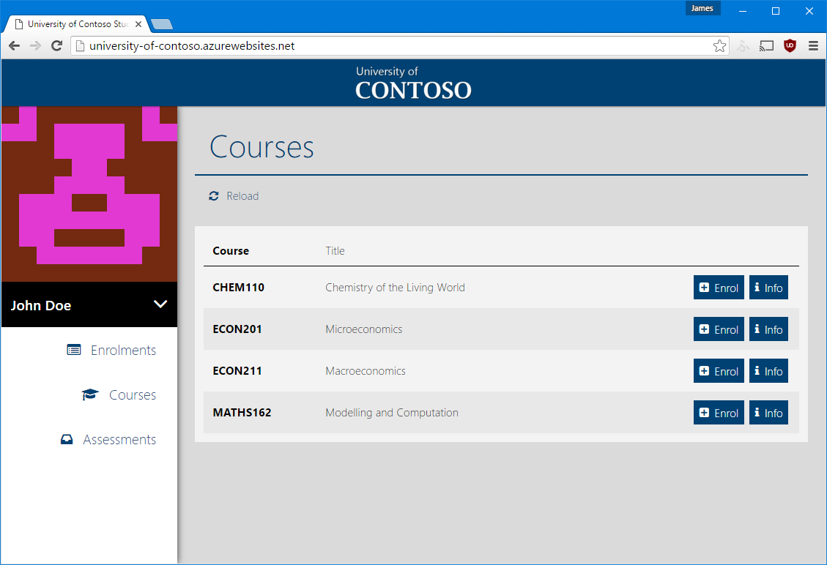Viewport: 827px width, 565px height.
Task: Open the Courses page from the sidebar
Action: [x=119, y=394]
